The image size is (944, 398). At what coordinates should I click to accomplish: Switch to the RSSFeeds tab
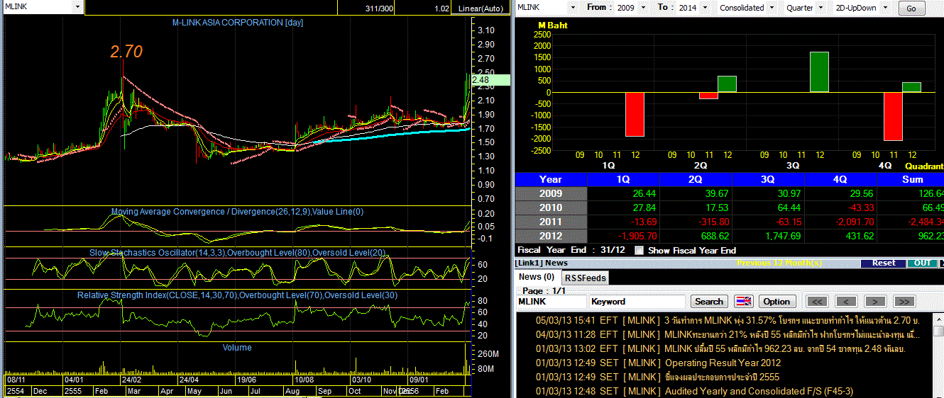tap(585, 278)
